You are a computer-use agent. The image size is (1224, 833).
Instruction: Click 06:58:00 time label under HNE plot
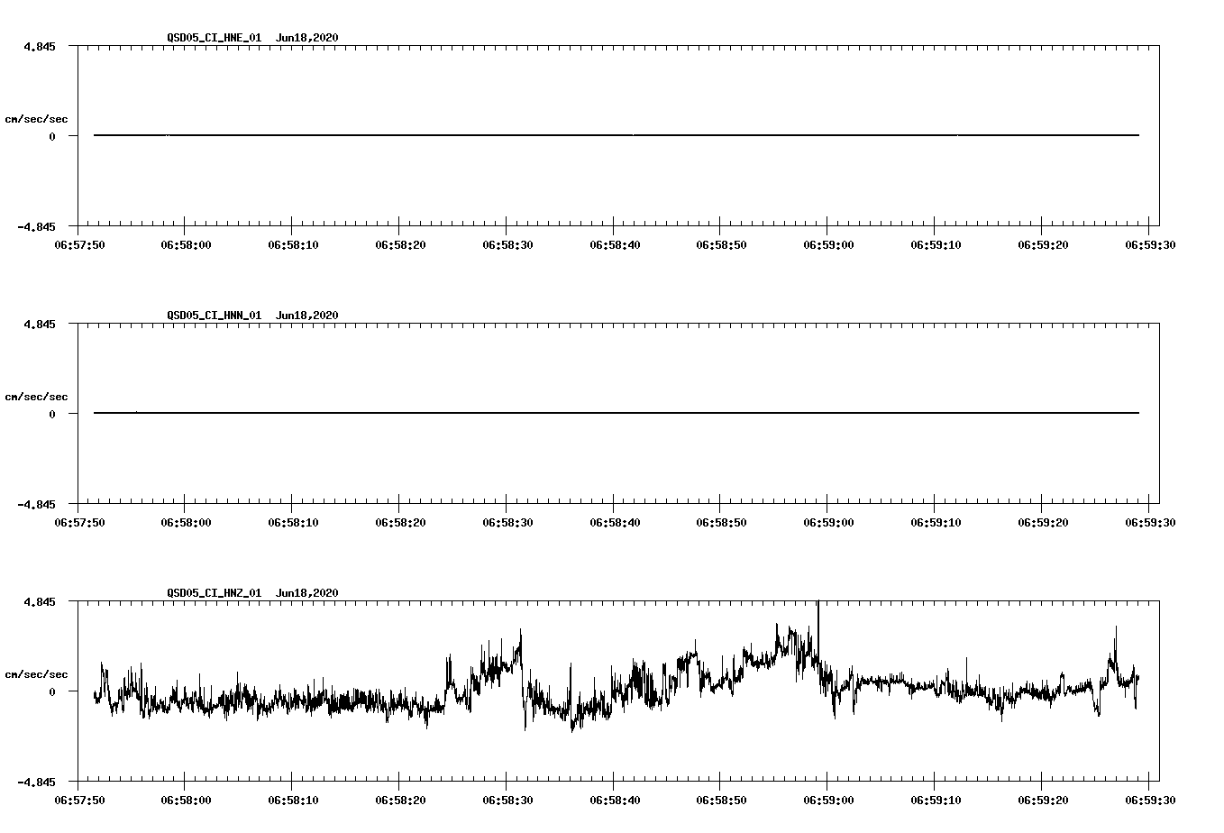coord(185,244)
